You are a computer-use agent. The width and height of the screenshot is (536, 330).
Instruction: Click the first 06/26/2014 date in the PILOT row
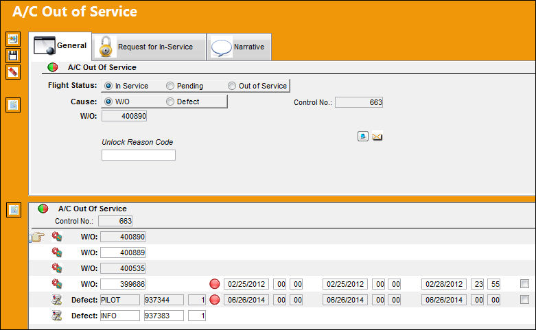coord(246,300)
